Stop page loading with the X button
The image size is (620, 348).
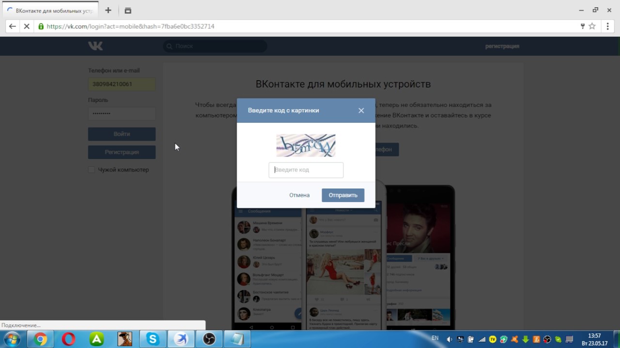27,26
